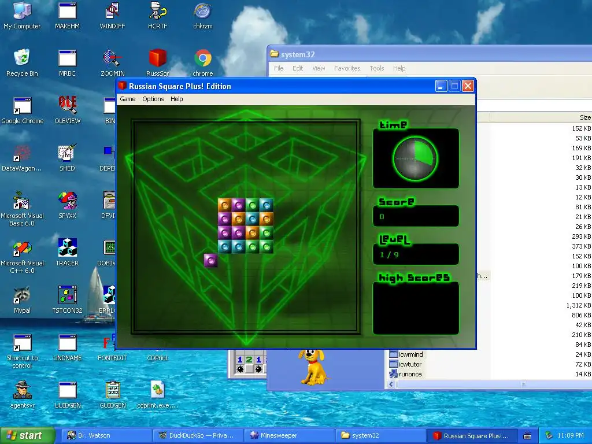Screen dimensions: 592x444
Task: Select the cdprint.exe desktop icon
Action: (x=157, y=394)
